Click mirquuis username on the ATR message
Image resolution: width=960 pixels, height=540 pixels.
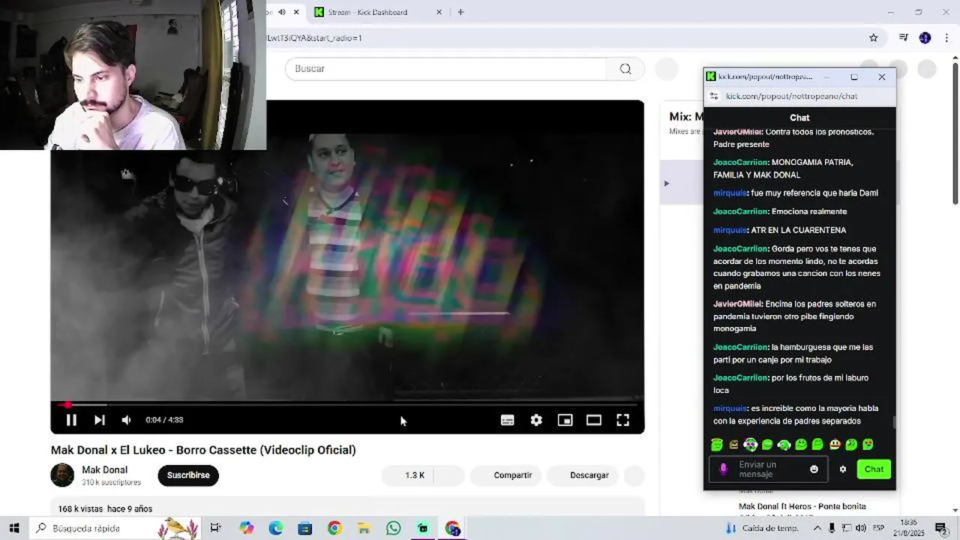tap(730, 230)
